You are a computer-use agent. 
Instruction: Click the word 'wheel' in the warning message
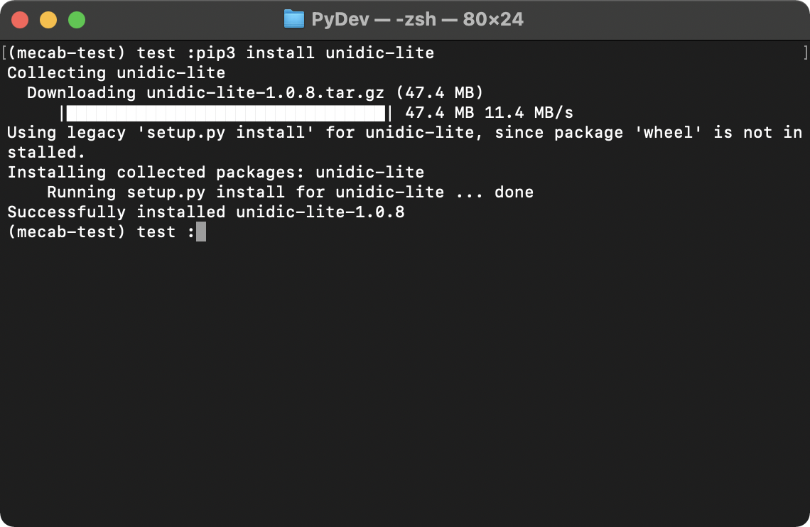click(x=669, y=133)
